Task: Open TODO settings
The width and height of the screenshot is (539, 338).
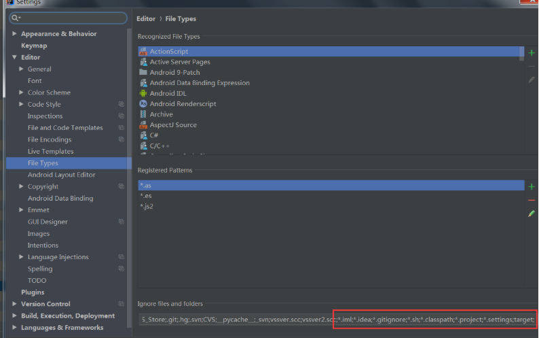Action: click(x=37, y=280)
